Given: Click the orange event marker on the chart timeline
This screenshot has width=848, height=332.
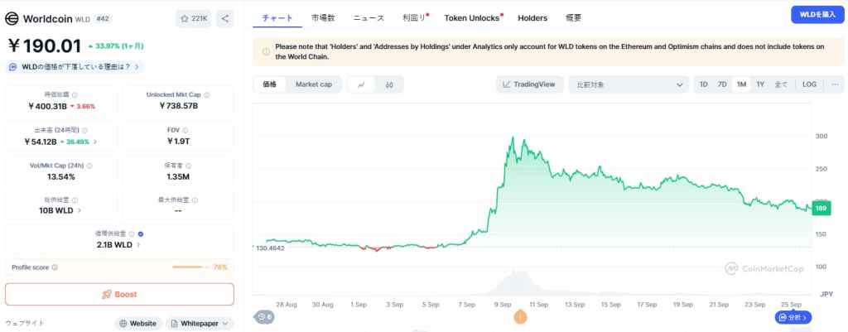Looking at the screenshot, I should click(520, 317).
